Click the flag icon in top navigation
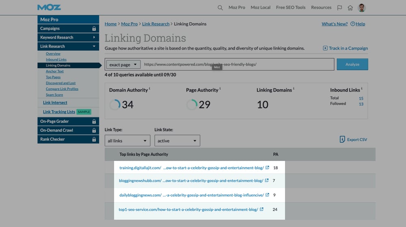 tap(339, 8)
